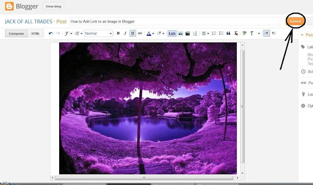Toggle strikethrough formatting
This screenshot has height=185, width=313.
coord(140,33)
